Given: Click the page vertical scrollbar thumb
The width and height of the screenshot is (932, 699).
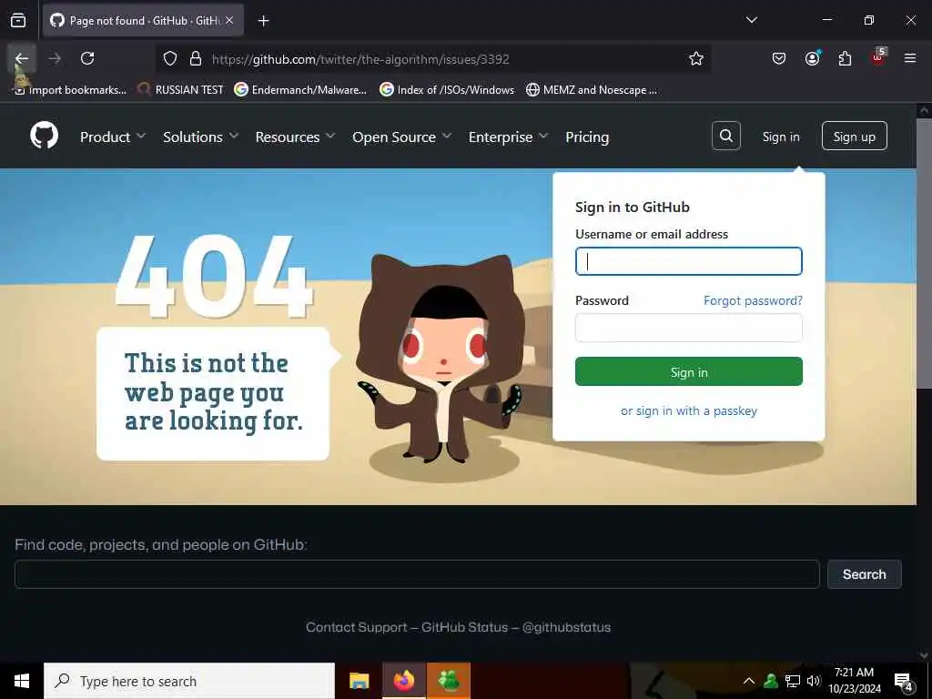Looking at the screenshot, I should coord(925,253).
